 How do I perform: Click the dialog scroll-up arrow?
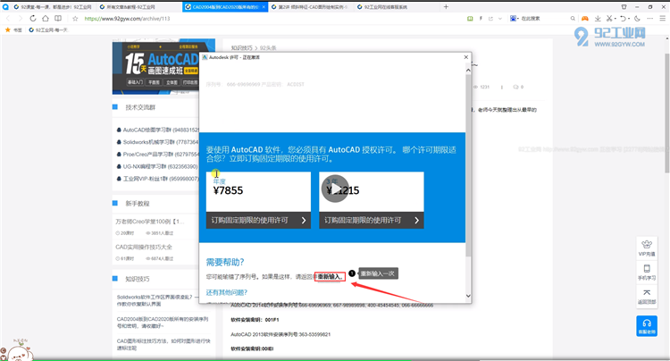point(468,70)
